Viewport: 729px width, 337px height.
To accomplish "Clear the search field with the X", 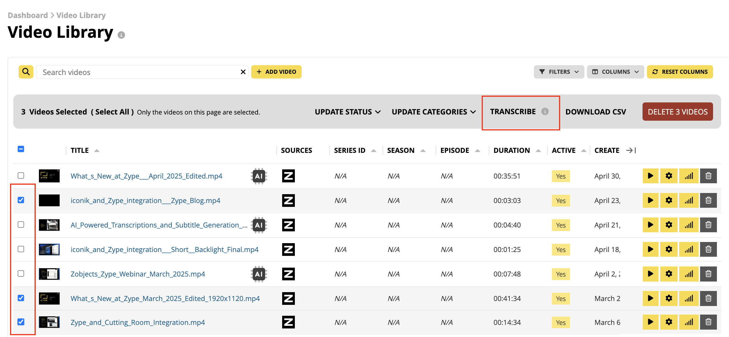I will pos(243,72).
